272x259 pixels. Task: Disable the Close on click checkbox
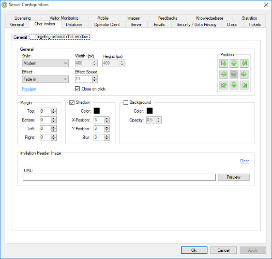click(x=77, y=89)
